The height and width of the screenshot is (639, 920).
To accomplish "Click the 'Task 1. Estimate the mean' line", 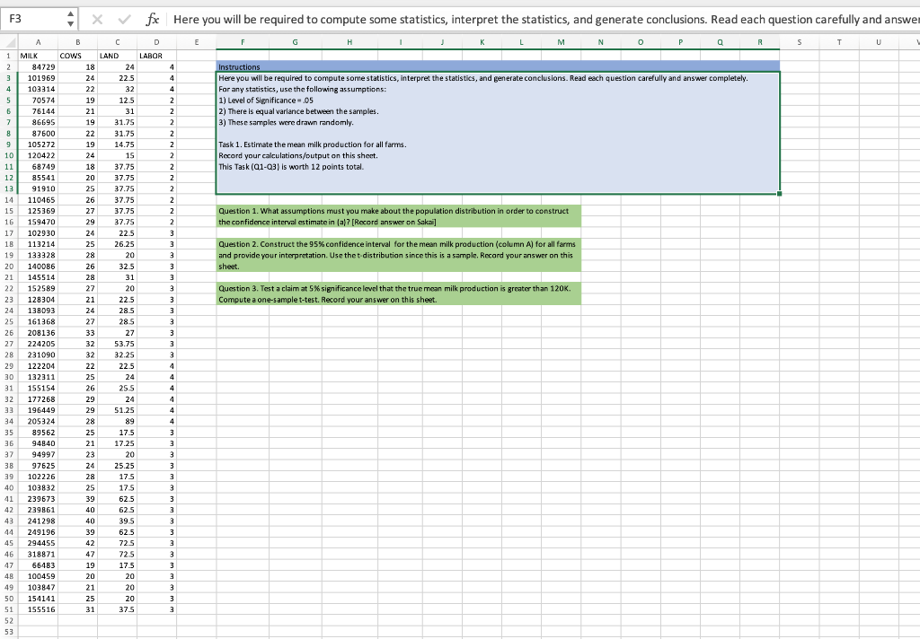I will (312, 144).
